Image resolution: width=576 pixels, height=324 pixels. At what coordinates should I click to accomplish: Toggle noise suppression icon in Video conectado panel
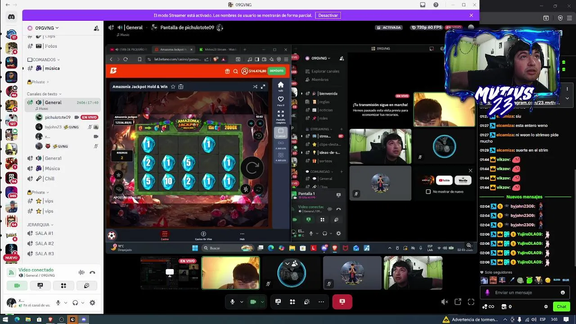coord(81,272)
